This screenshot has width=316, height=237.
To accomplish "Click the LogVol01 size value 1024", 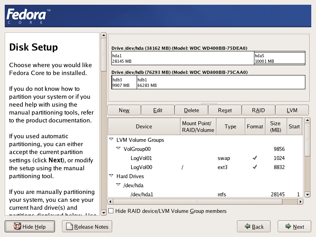I will click(279, 158).
